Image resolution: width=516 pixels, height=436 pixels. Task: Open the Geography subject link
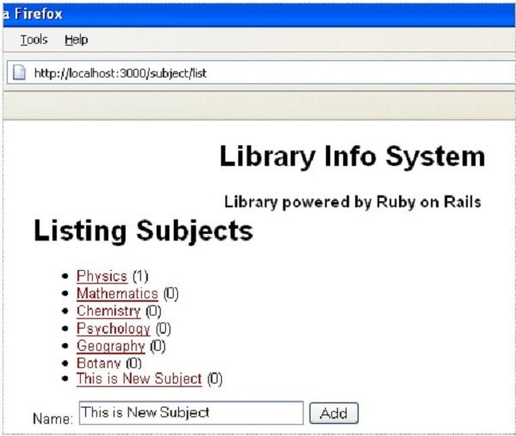pos(111,346)
